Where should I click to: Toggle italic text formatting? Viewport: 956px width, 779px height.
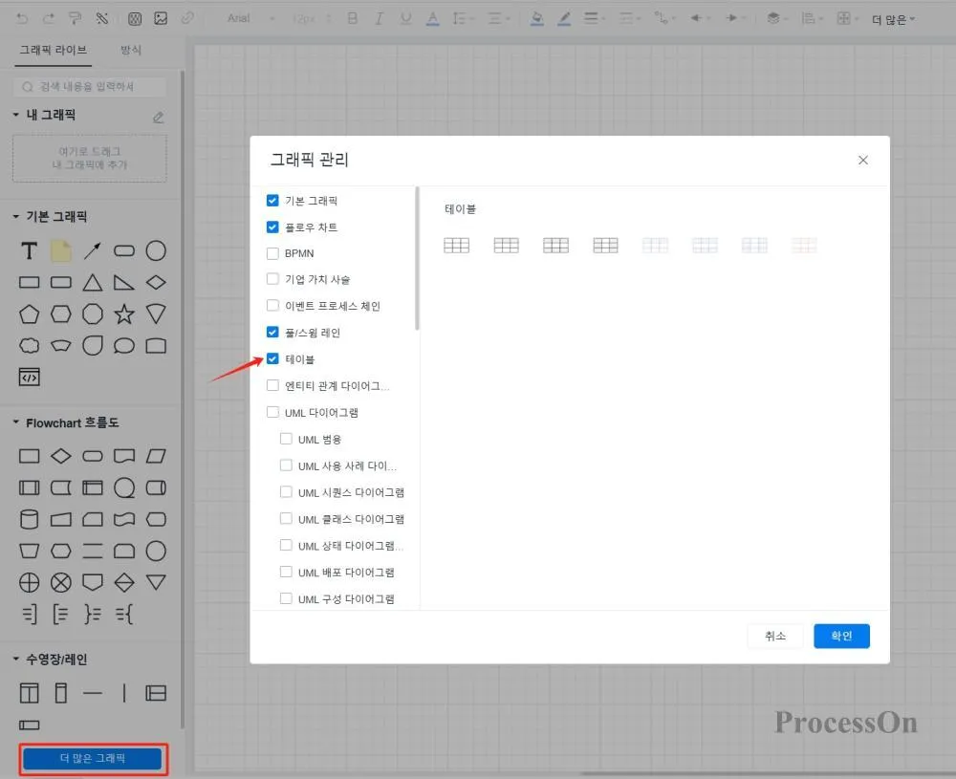pyautogui.click(x=379, y=18)
